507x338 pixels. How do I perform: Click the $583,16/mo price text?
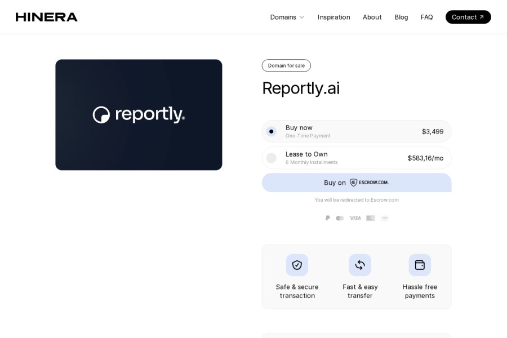(x=425, y=158)
